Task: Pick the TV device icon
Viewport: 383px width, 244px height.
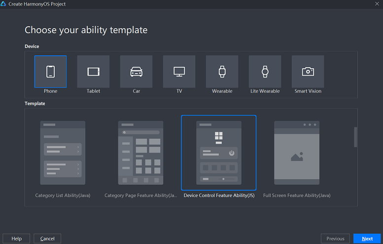Action: tap(179, 72)
